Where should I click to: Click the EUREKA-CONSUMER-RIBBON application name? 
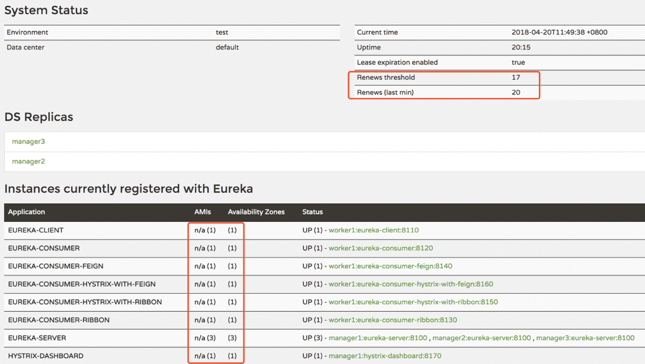point(59,320)
